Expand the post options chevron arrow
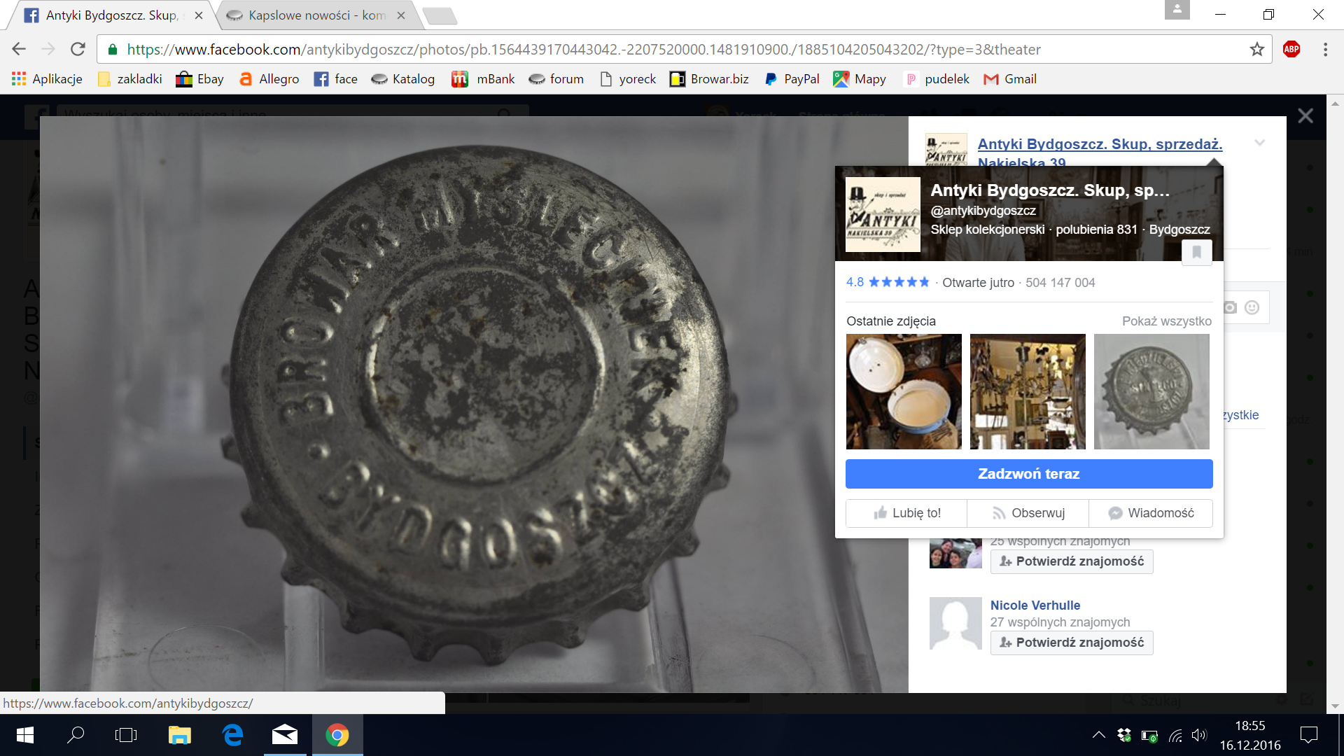 coord(1259,143)
